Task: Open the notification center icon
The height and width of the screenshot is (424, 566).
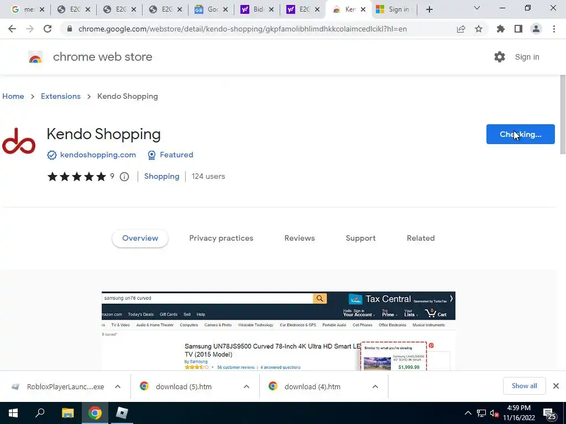Action: click(549, 414)
